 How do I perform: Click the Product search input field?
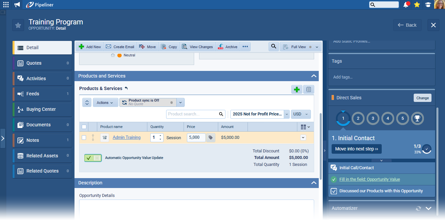pyautogui.click(x=193, y=114)
